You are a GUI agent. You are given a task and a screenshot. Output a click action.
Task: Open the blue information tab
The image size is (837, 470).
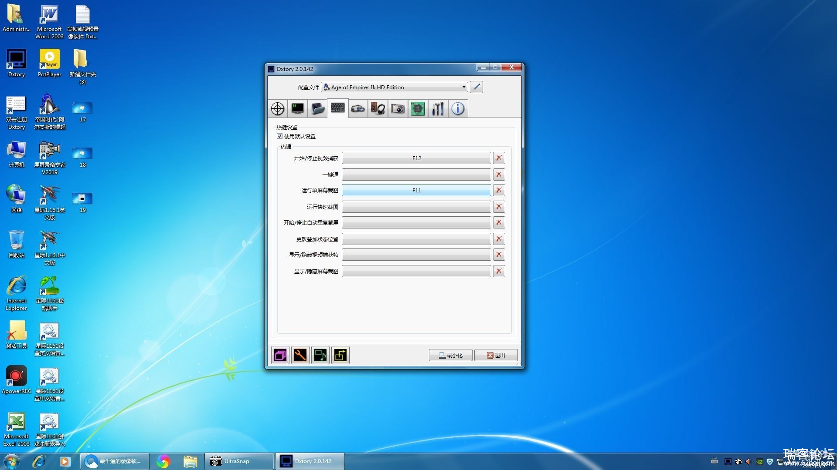[x=458, y=108]
